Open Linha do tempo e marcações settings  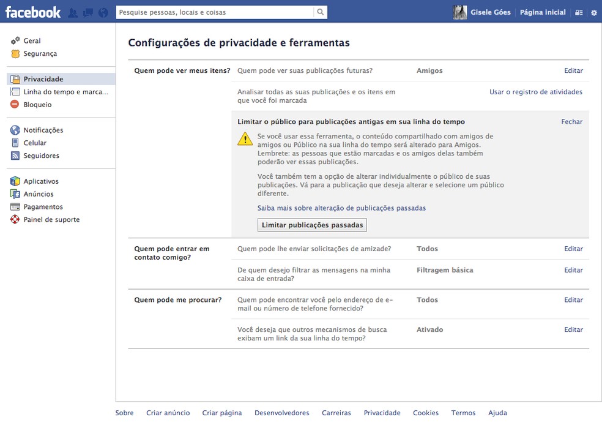[x=65, y=92]
